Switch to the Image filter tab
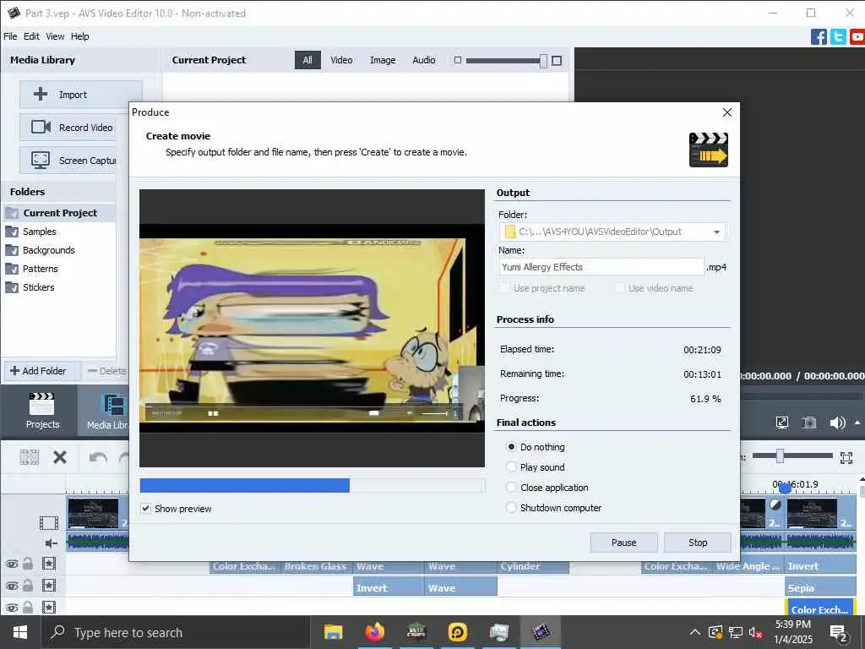 point(383,60)
